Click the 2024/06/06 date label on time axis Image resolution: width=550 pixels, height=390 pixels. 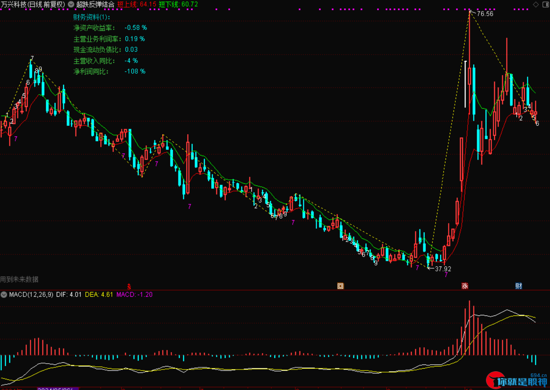click(58, 388)
